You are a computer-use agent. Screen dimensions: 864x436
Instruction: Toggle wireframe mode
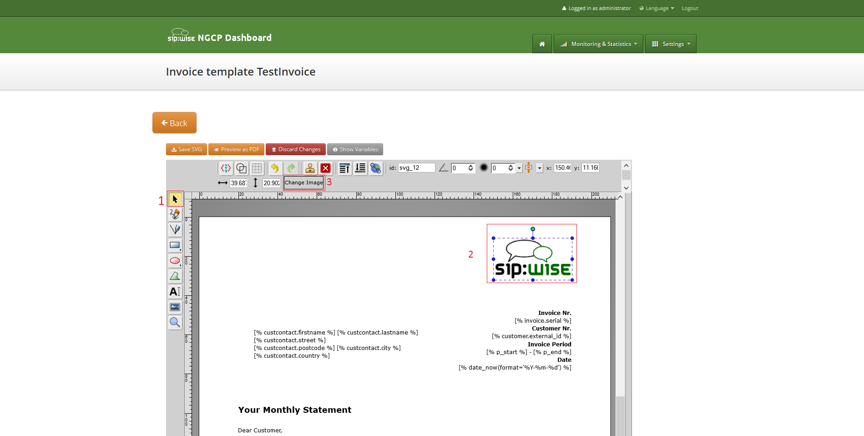pyautogui.click(x=242, y=168)
